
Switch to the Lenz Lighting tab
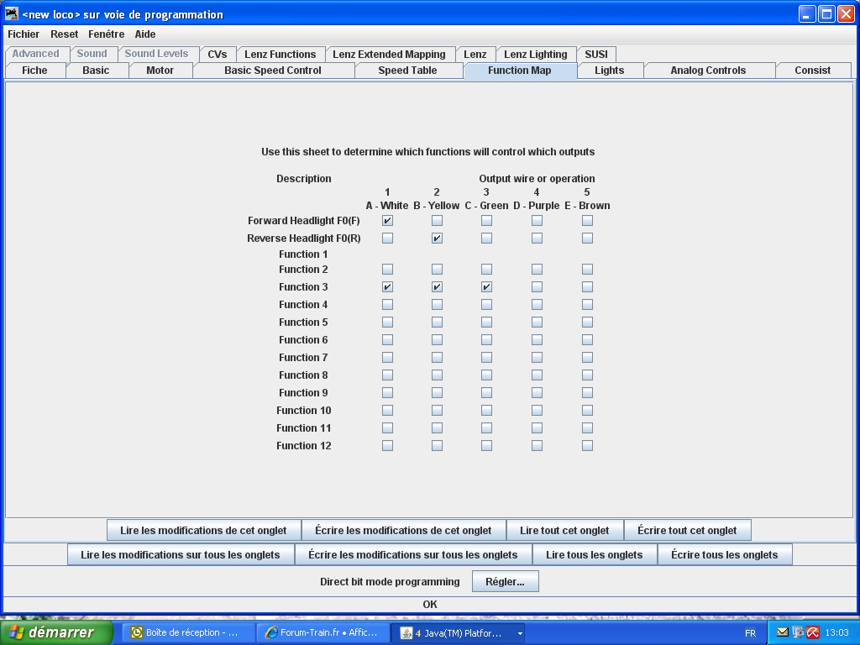(535, 55)
